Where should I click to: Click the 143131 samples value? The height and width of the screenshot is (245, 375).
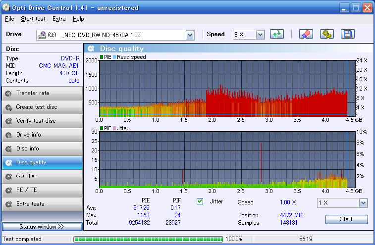click(x=288, y=223)
